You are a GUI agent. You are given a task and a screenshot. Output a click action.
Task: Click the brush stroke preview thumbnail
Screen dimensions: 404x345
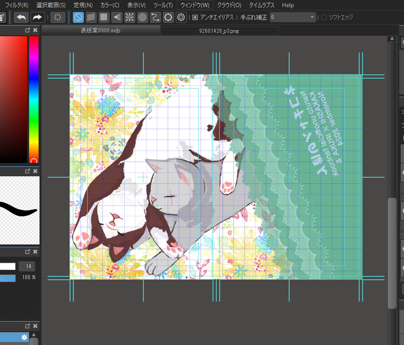point(20,210)
